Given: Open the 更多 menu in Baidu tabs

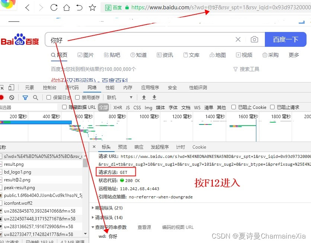Looking at the screenshot, I should 294,55.
